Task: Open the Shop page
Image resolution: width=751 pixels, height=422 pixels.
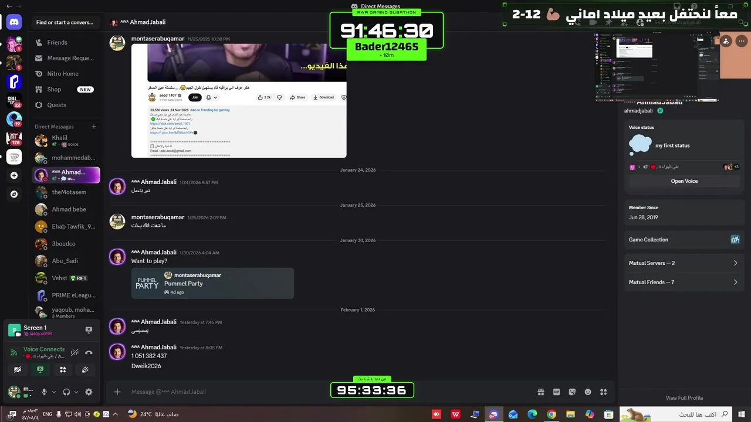Action: (66, 90)
